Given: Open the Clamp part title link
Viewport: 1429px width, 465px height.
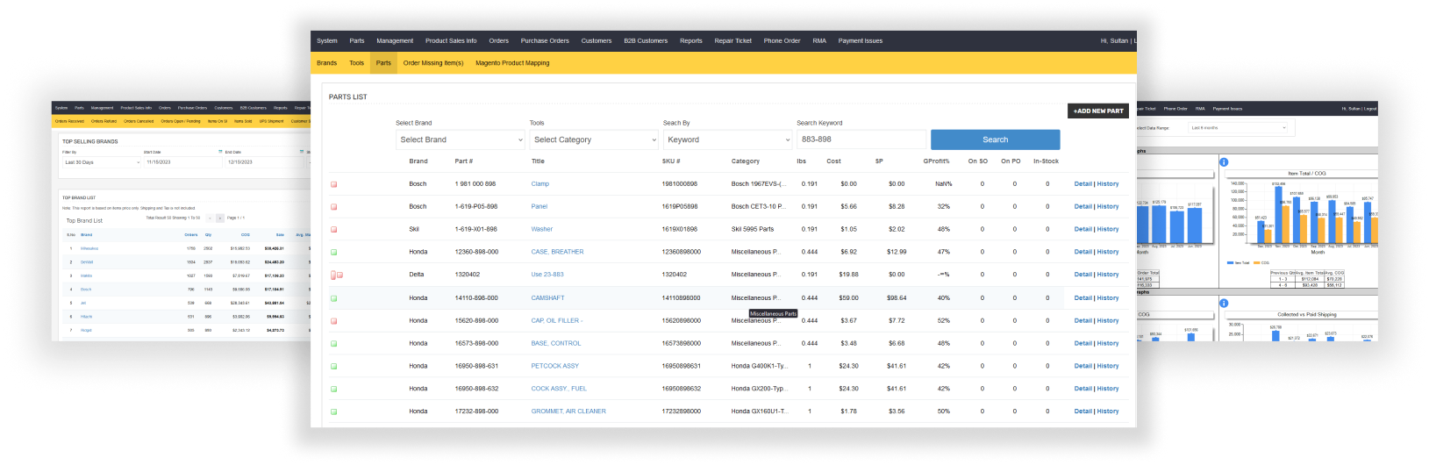Looking at the screenshot, I should (x=540, y=184).
